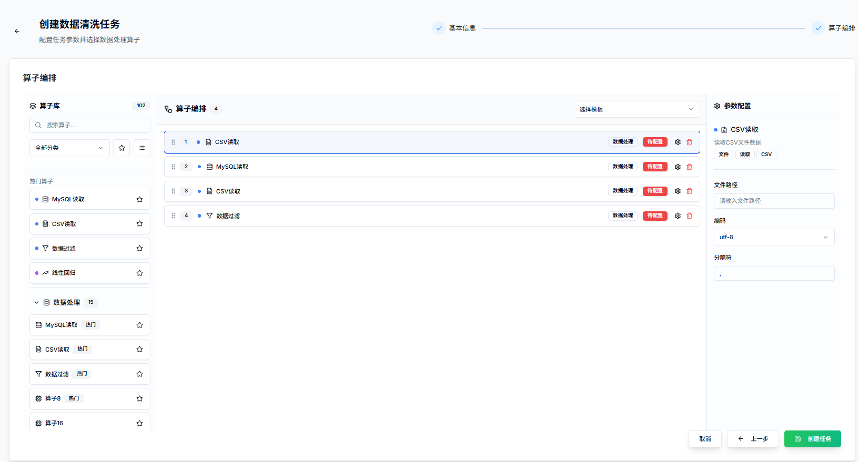The height and width of the screenshot is (462, 859).
Task: Select the 算子编排 step indicator
Action: click(833, 28)
